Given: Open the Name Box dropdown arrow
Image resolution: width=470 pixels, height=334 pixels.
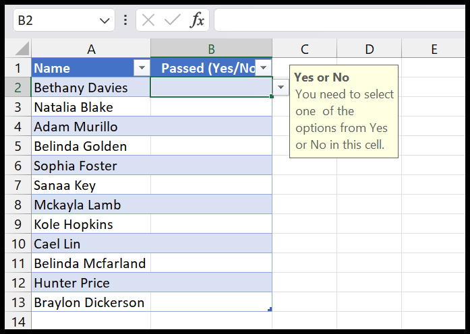Looking at the screenshot, I should click(105, 21).
